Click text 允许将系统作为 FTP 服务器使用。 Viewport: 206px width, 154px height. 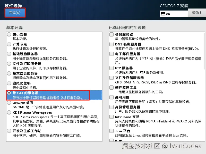click(x=140, y=73)
